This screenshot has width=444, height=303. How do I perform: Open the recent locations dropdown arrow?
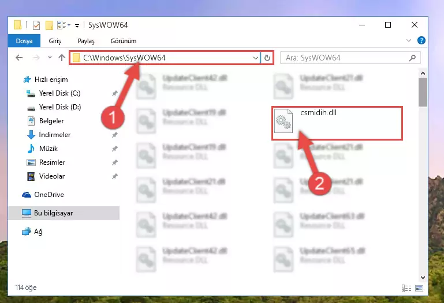coord(50,58)
